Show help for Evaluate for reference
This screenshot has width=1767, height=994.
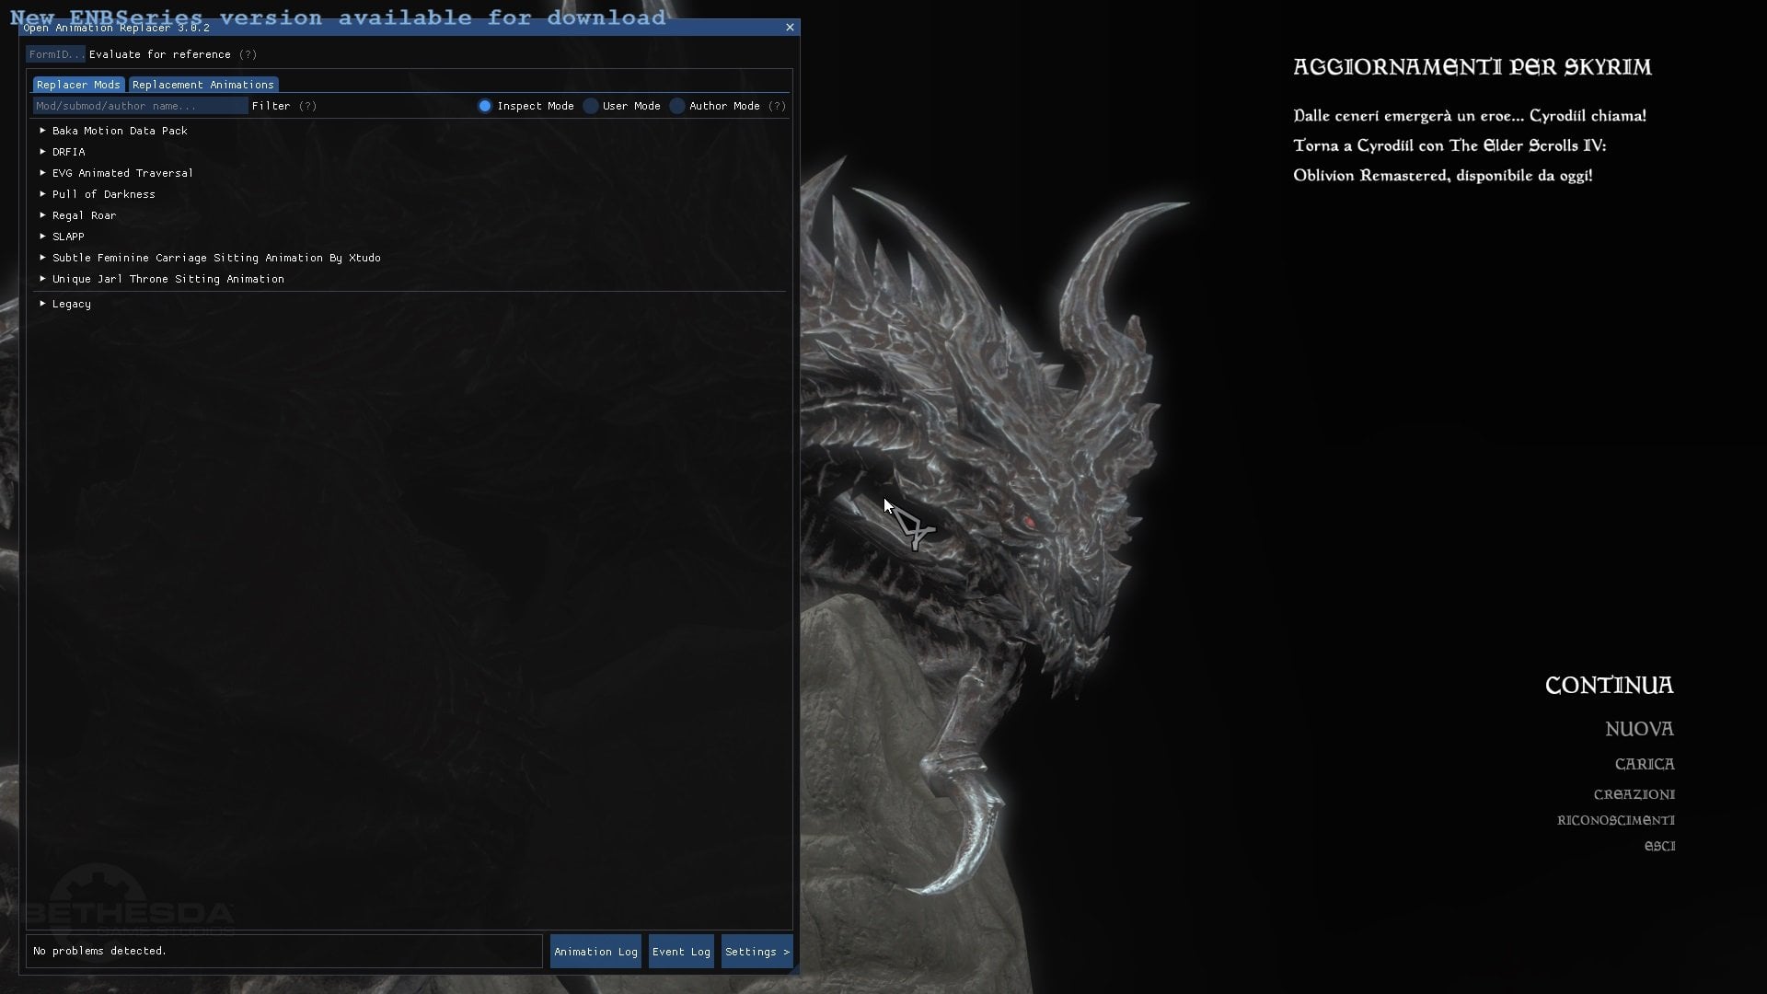[x=248, y=54]
